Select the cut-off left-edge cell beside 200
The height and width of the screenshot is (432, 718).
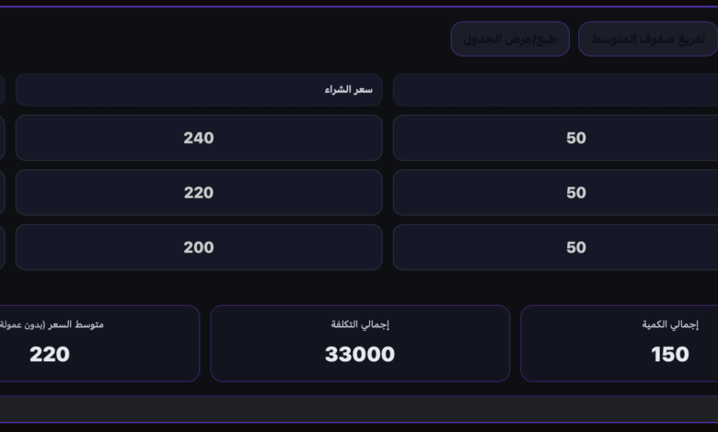[2, 247]
